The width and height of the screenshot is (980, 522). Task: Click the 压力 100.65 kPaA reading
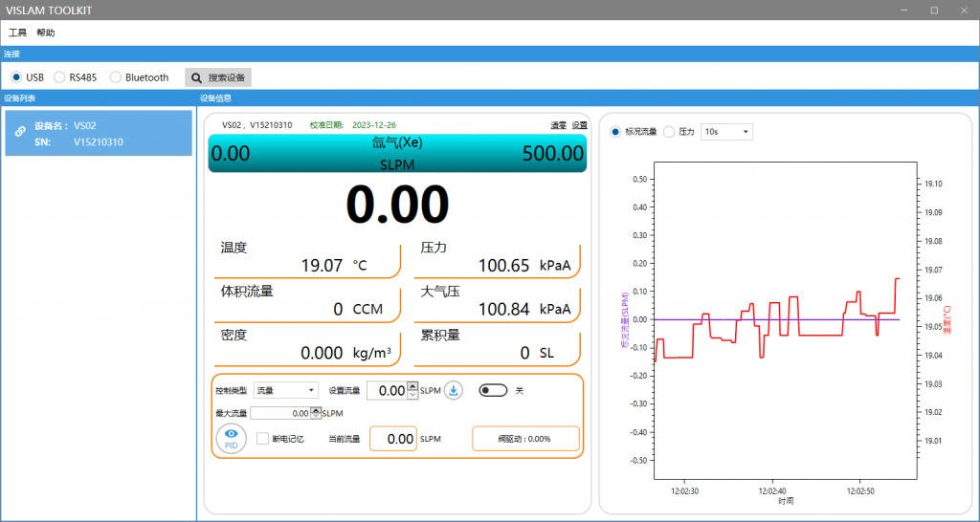[498, 258]
